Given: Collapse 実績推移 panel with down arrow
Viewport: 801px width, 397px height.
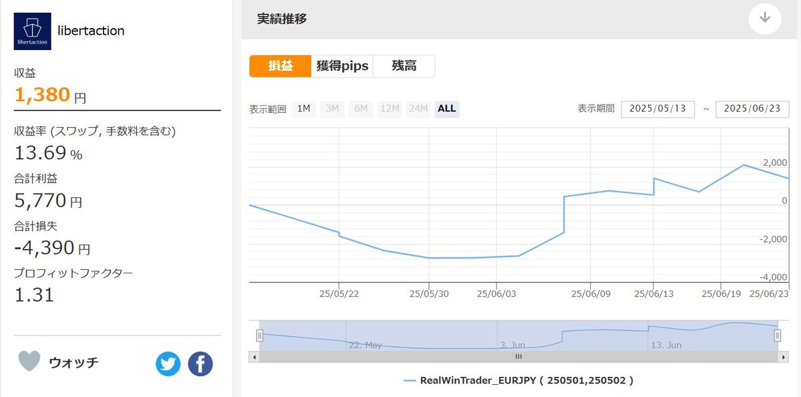Looking at the screenshot, I should point(765,18).
